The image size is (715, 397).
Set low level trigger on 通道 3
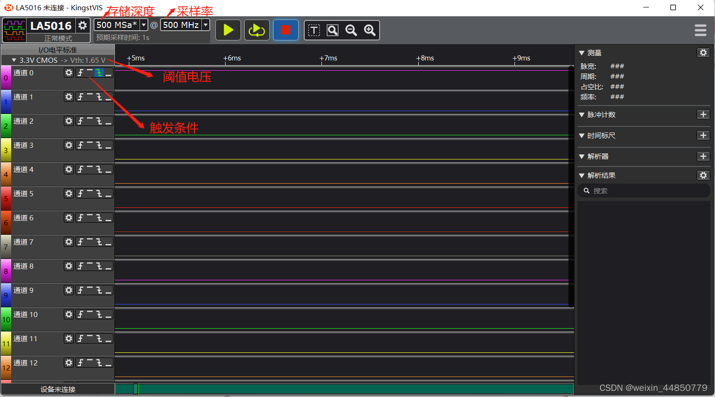[108, 145]
